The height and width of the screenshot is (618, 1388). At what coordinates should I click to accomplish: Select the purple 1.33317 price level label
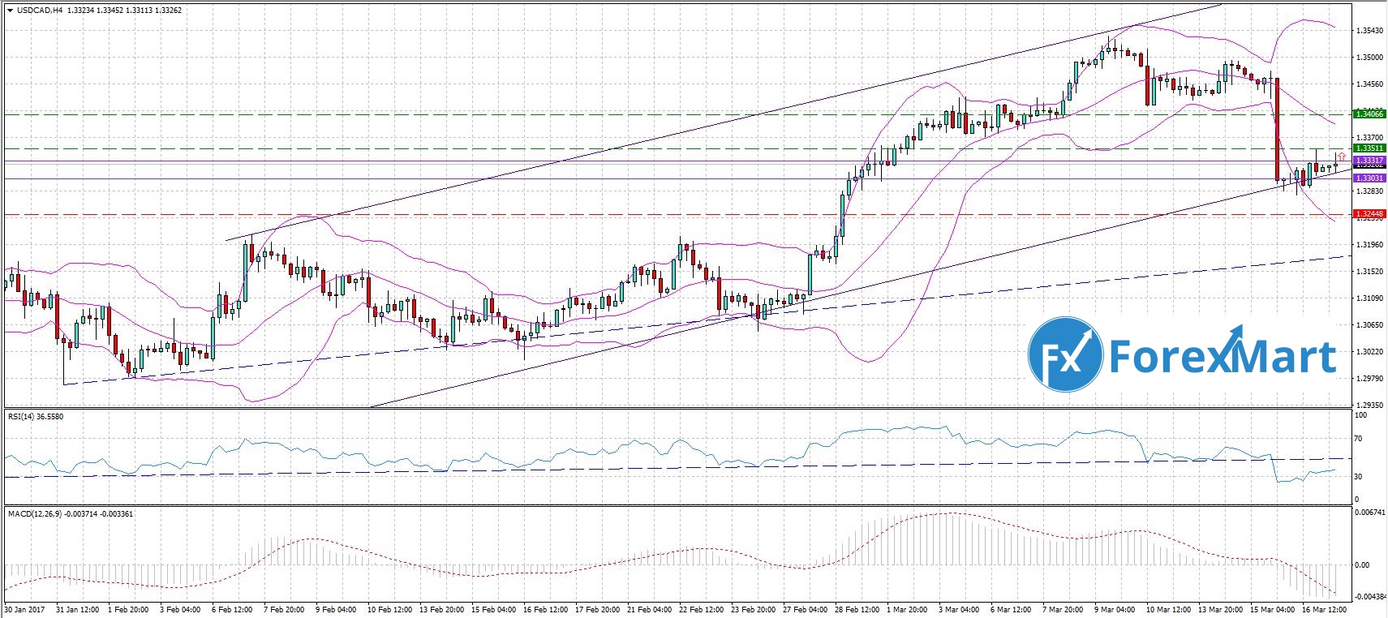tap(1369, 161)
